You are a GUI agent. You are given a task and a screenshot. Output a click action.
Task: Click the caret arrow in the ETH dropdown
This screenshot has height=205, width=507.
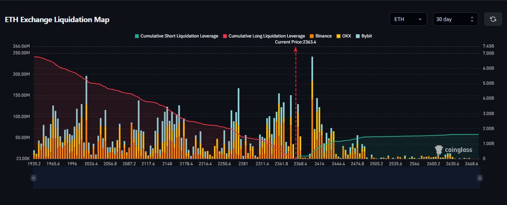420,19
